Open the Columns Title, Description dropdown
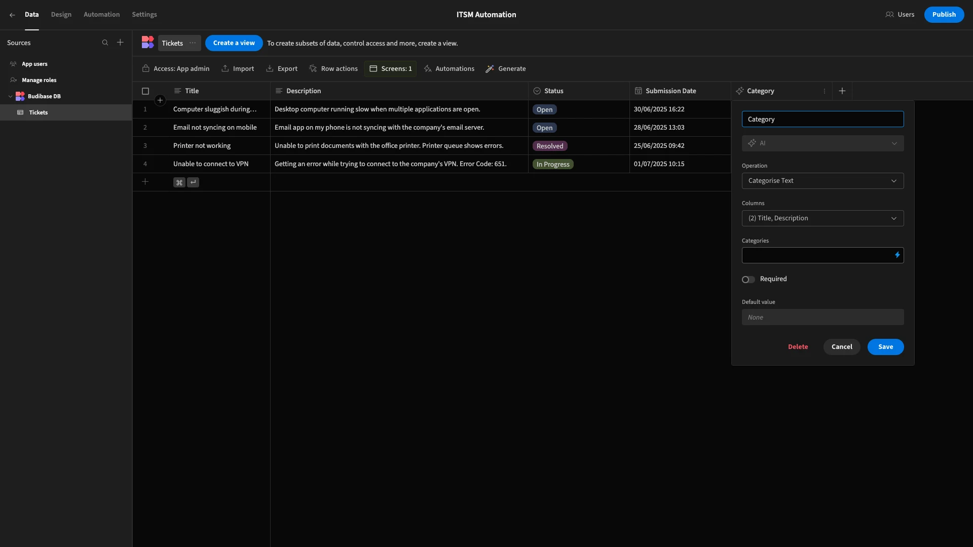 click(x=822, y=218)
